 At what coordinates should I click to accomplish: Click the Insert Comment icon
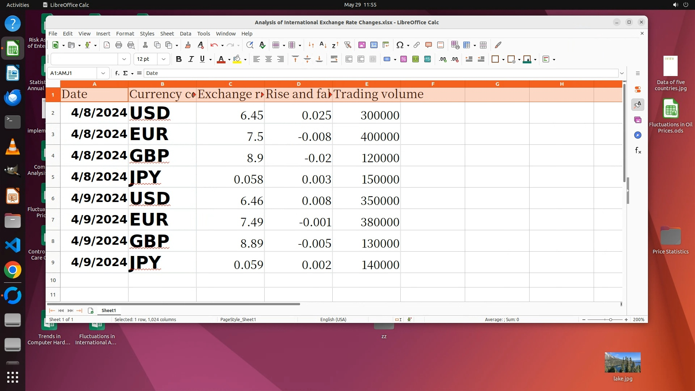click(429, 45)
